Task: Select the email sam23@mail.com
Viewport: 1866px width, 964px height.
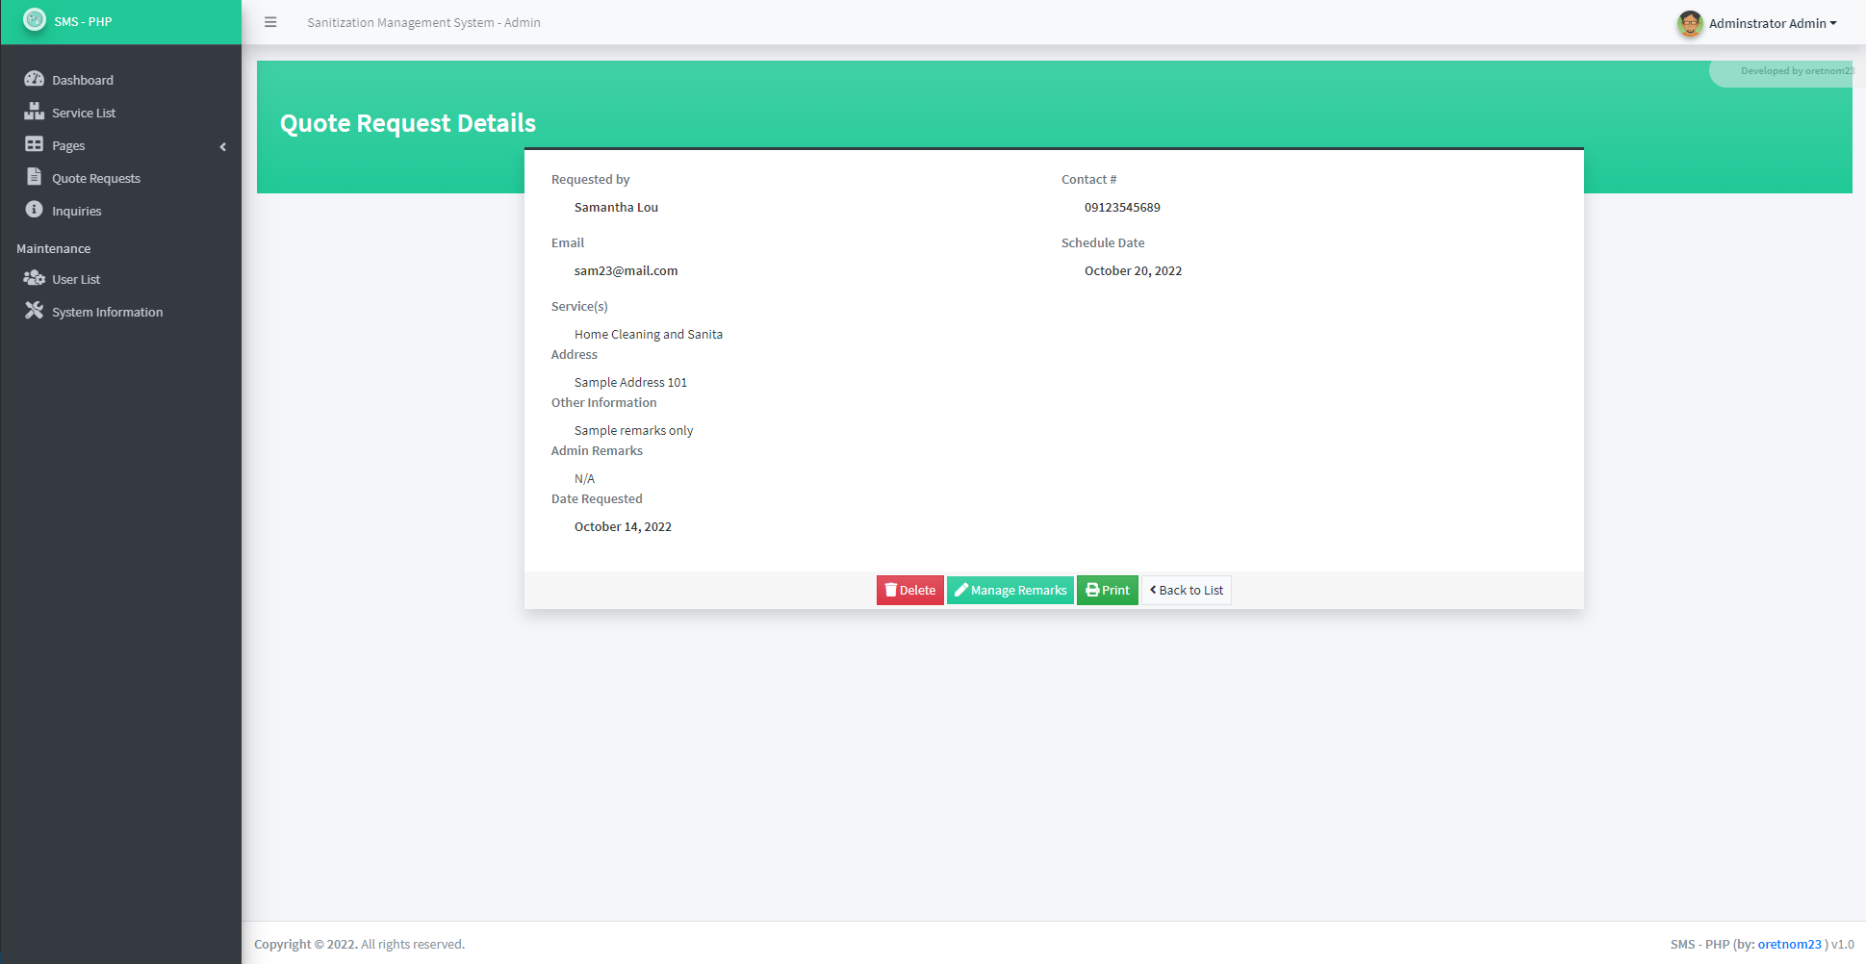Action: [626, 270]
